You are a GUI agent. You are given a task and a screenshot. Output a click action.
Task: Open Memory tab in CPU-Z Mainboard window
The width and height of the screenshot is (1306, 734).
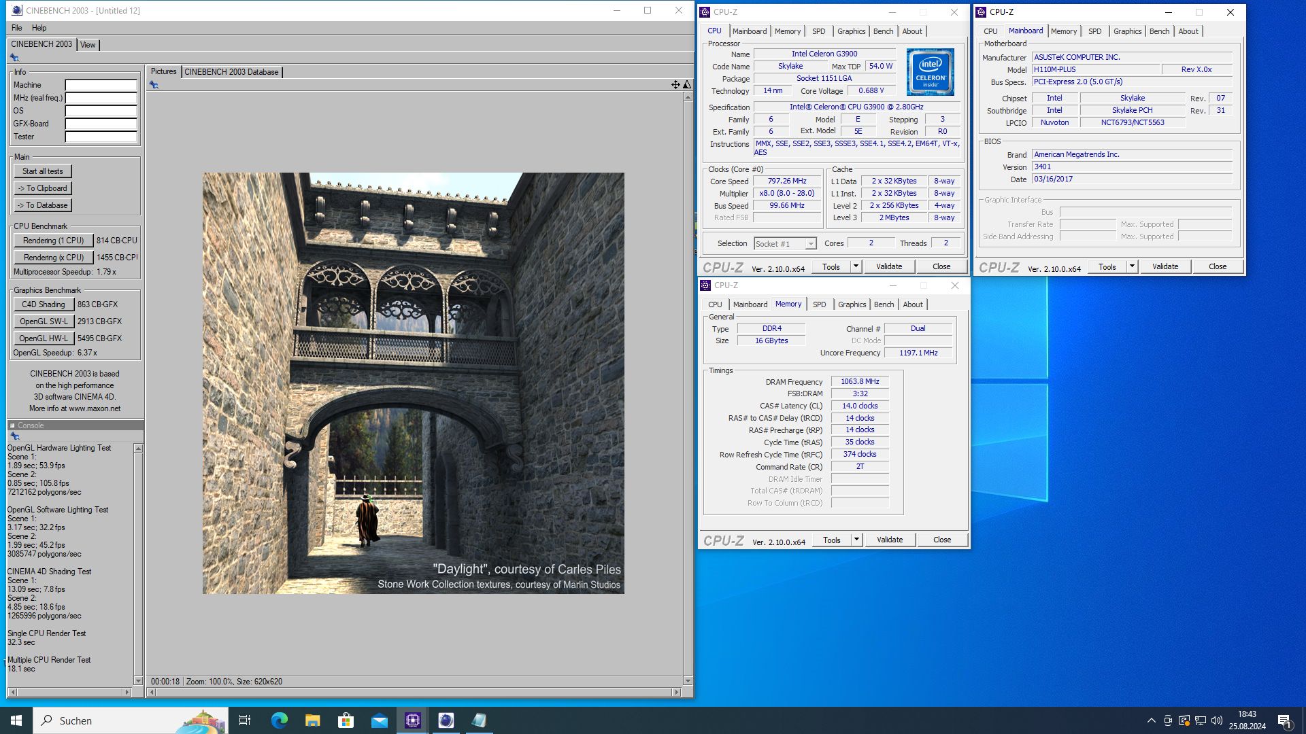point(1064,31)
